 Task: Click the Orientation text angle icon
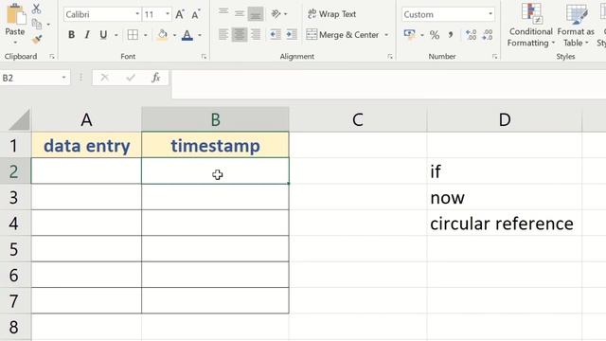276,14
